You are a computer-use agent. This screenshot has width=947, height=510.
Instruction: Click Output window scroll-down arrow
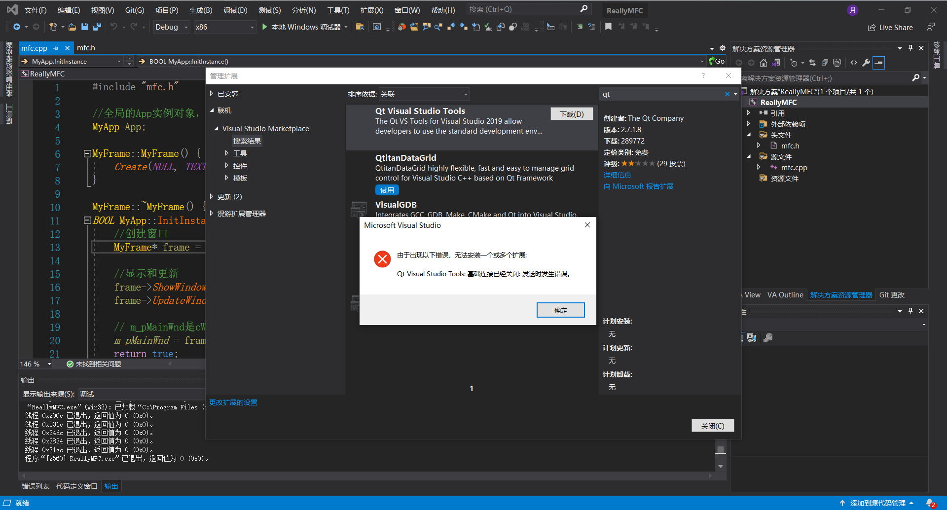pyautogui.click(x=721, y=466)
